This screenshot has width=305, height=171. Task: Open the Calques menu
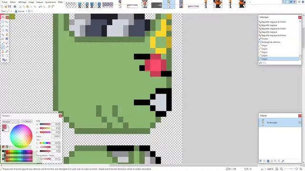(40, 2)
